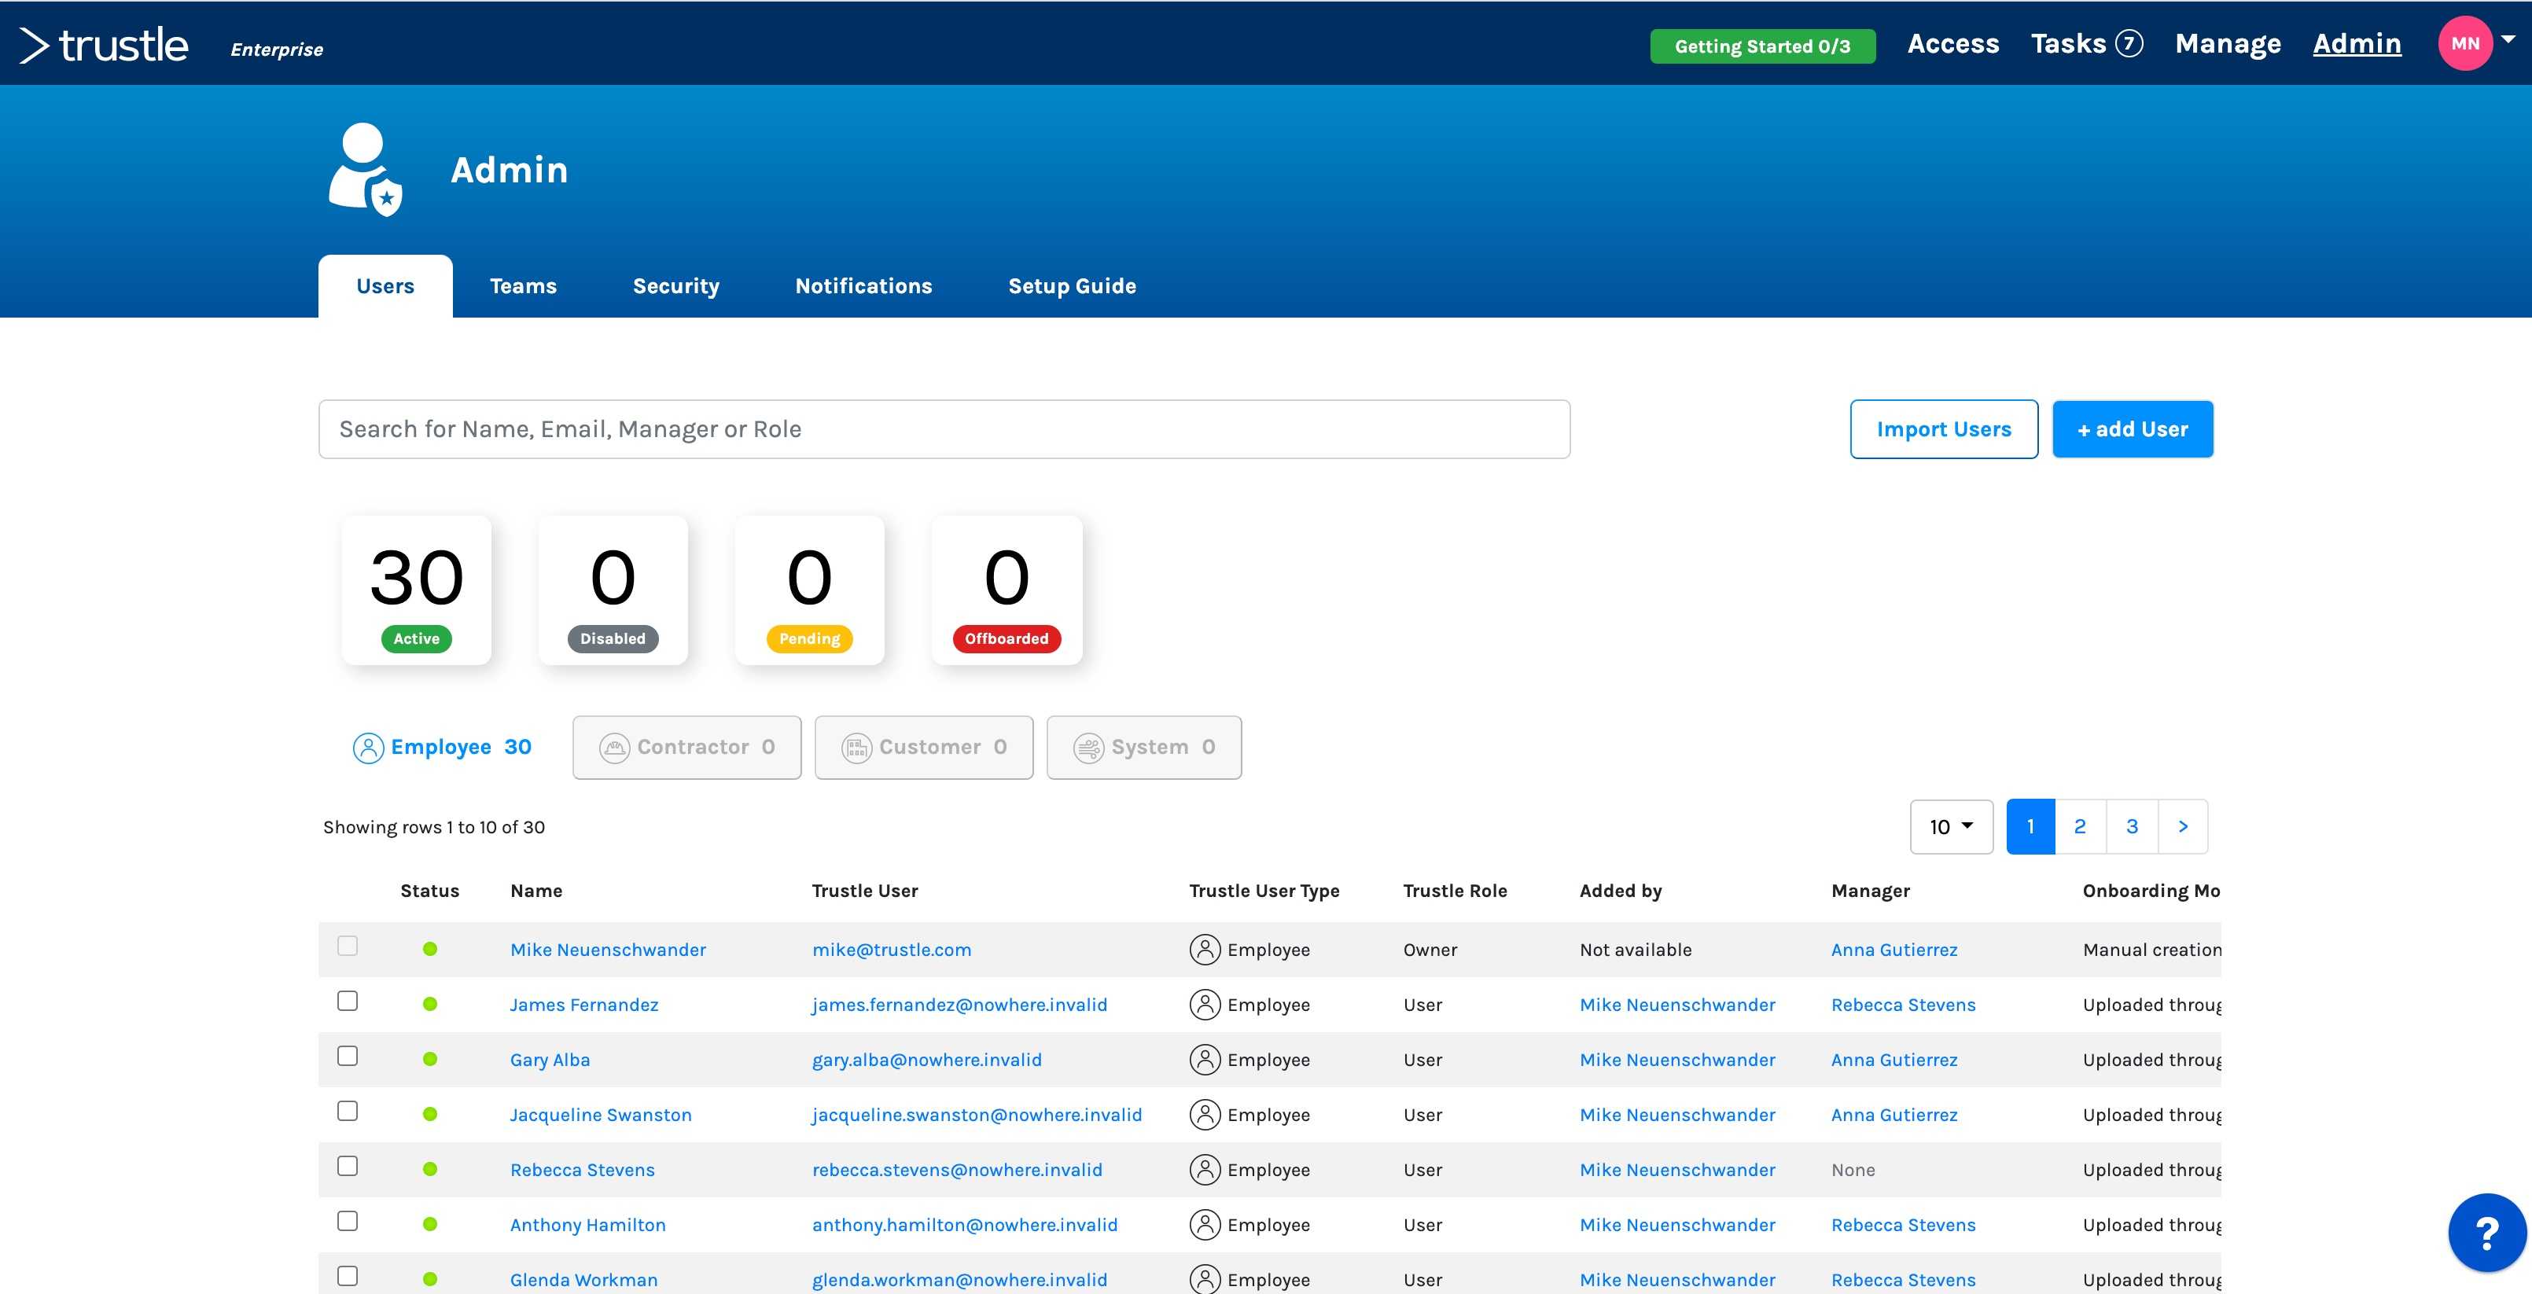Click the Admin shield user icon
This screenshot has width=2532, height=1294.
click(x=366, y=169)
